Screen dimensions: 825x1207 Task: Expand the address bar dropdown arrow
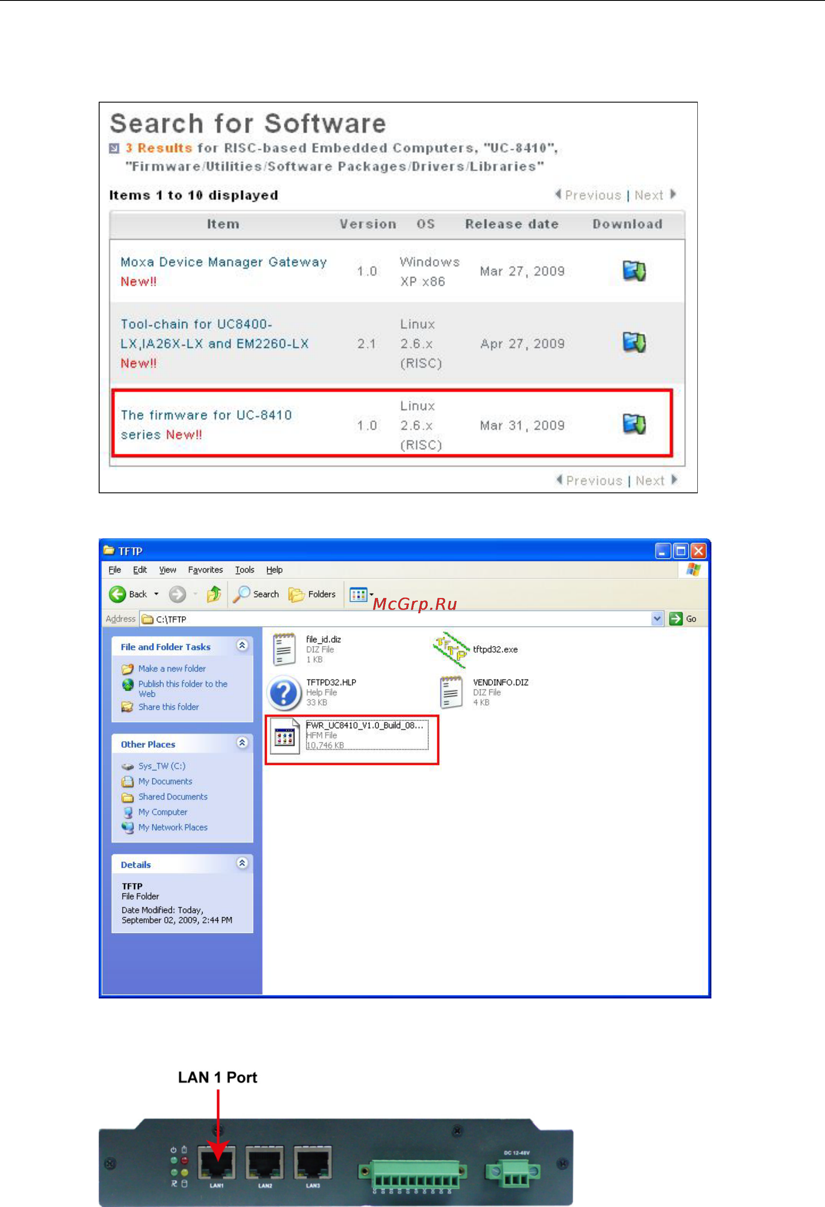[x=657, y=618]
